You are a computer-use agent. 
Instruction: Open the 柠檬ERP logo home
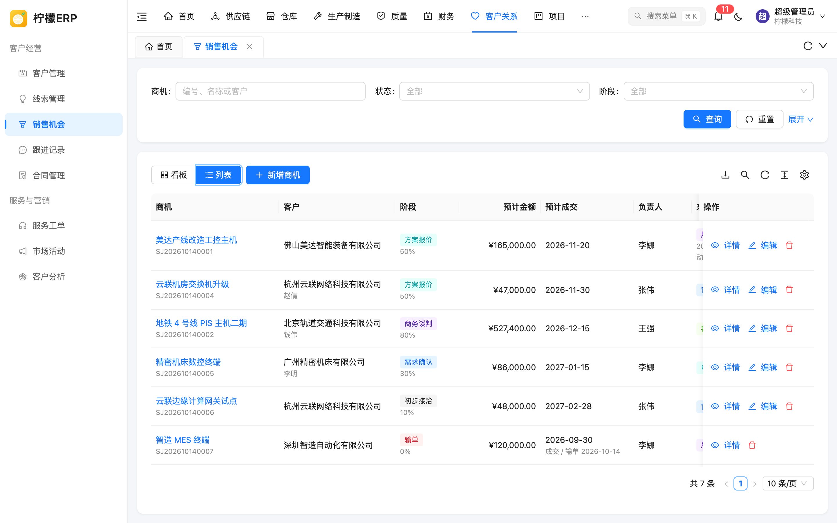(44, 18)
